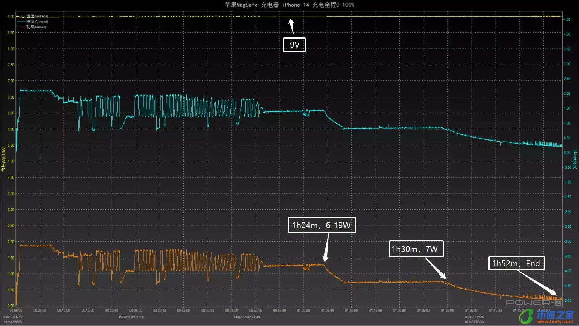This screenshot has width=579, height=326.
Task: Click the white arrow under the voltage line
Action: pyautogui.click(x=291, y=26)
